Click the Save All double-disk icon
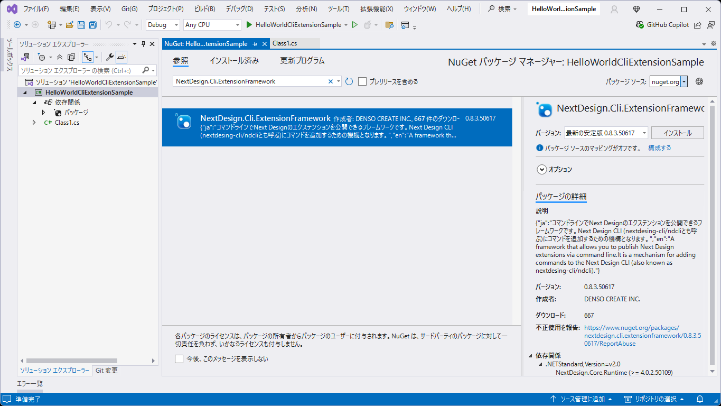The width and height of the screenshot is (721, 406). (x=92, y=25)
